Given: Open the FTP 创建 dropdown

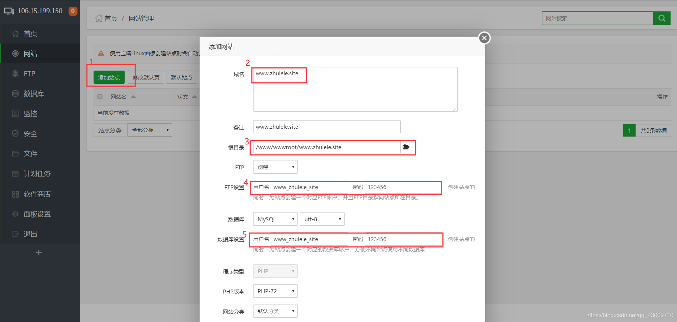Looking at the screenshot, I should [x=275, y=167].
